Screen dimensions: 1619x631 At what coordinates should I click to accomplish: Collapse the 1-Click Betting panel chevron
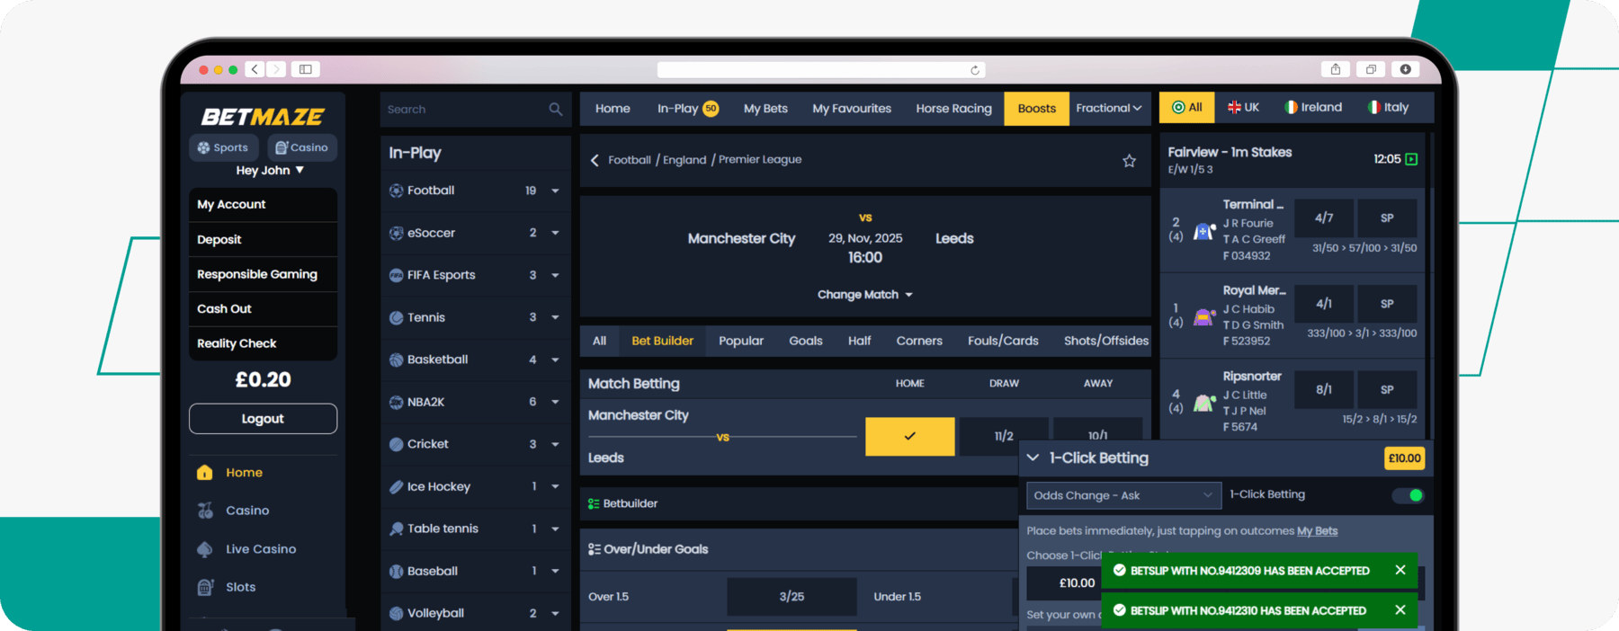tap(1033, 458)
